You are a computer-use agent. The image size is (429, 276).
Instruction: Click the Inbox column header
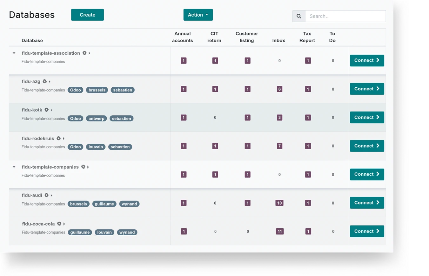pos(279,41)
